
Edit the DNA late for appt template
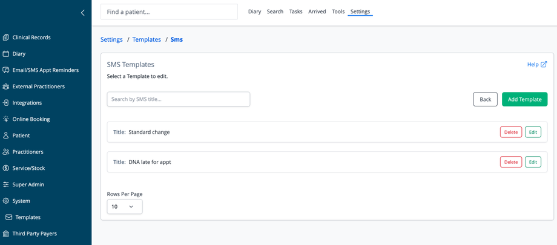[533, 162]
